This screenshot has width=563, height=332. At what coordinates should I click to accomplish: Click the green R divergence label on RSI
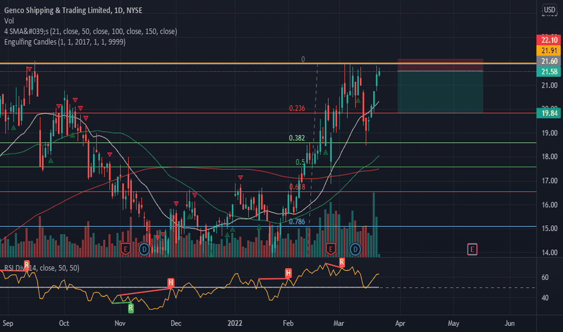[130, 308]
